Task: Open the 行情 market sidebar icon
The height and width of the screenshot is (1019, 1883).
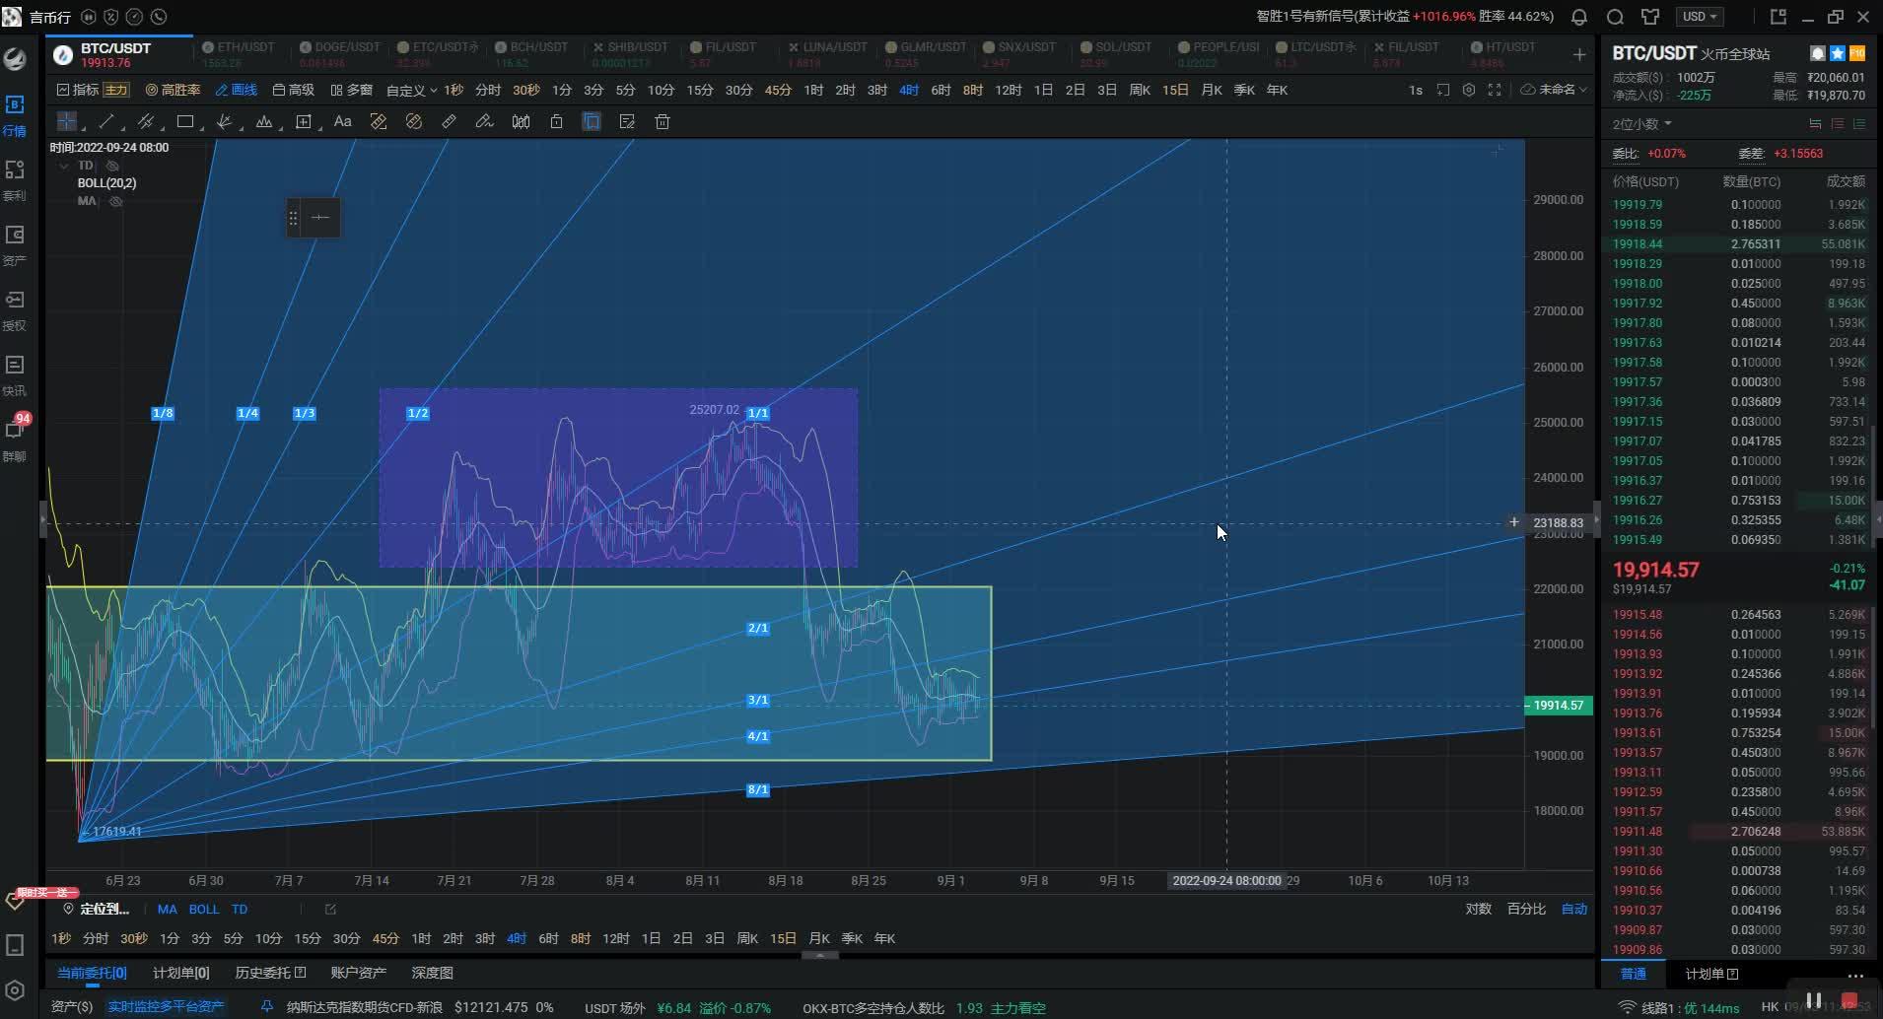Action: pyautogui.click(x=15, y=114)
